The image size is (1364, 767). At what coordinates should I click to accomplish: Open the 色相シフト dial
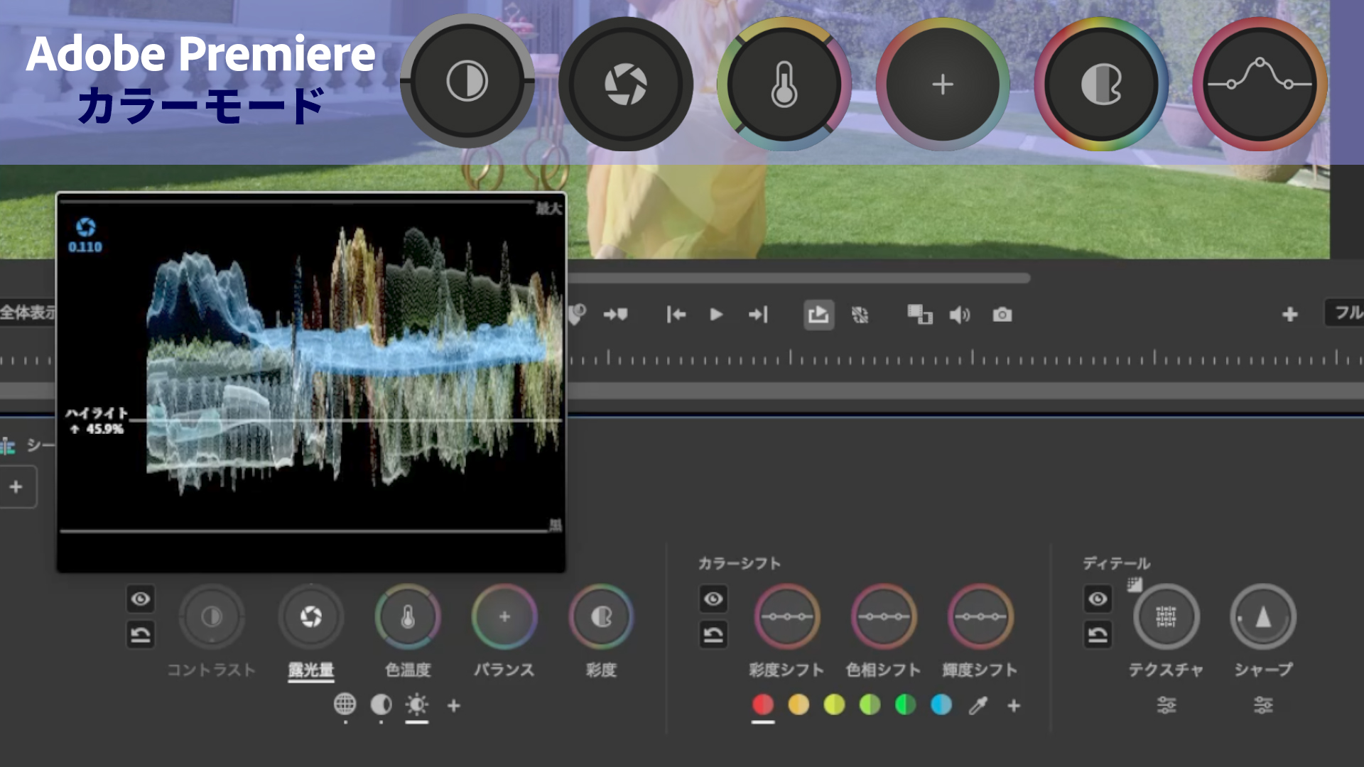pos(884,616)
